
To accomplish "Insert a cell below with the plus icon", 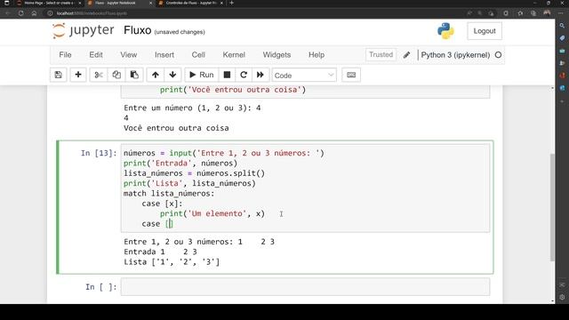I will tap(77, 75).
